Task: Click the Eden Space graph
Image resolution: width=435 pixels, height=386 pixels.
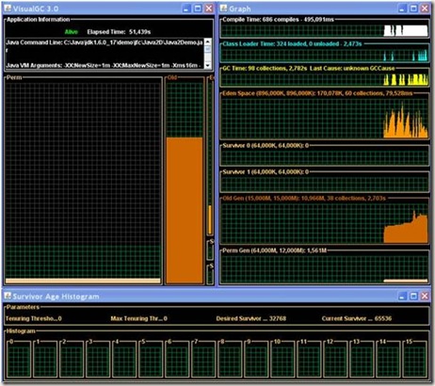Action: pos(325,118)
